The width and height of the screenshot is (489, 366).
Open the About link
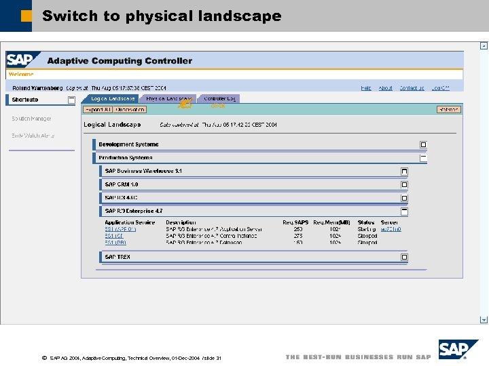386,88
